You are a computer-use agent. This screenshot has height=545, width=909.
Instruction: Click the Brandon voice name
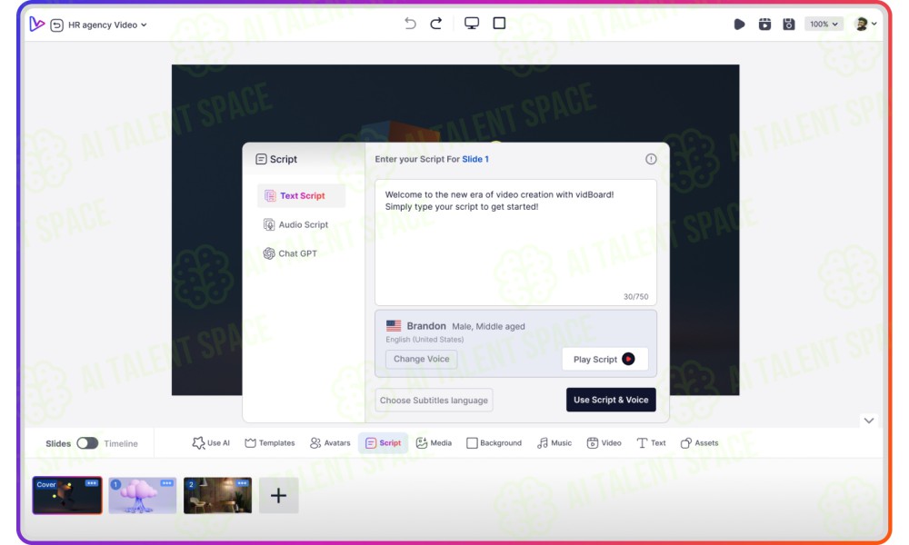pos(426,326)
